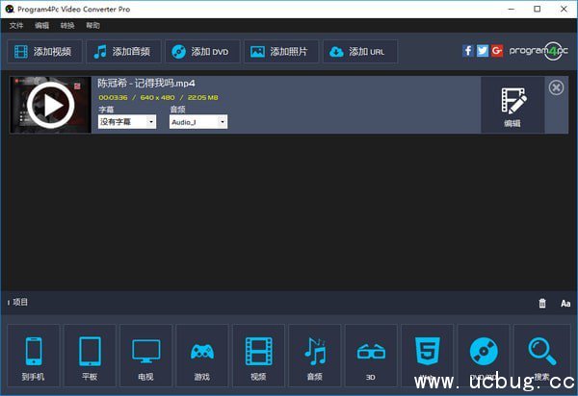Image resolution: width=578 pixels, height=396 pixels.
Task: Click the 项目 panel label
Action: click(20, 302)
